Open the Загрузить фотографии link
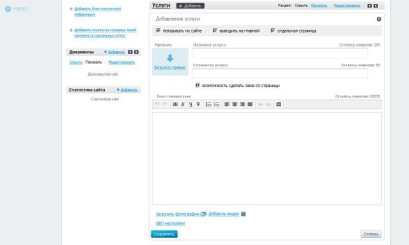The width and height of the screenshot is (409, 245). pyautogui.click(x=178, y=214)
